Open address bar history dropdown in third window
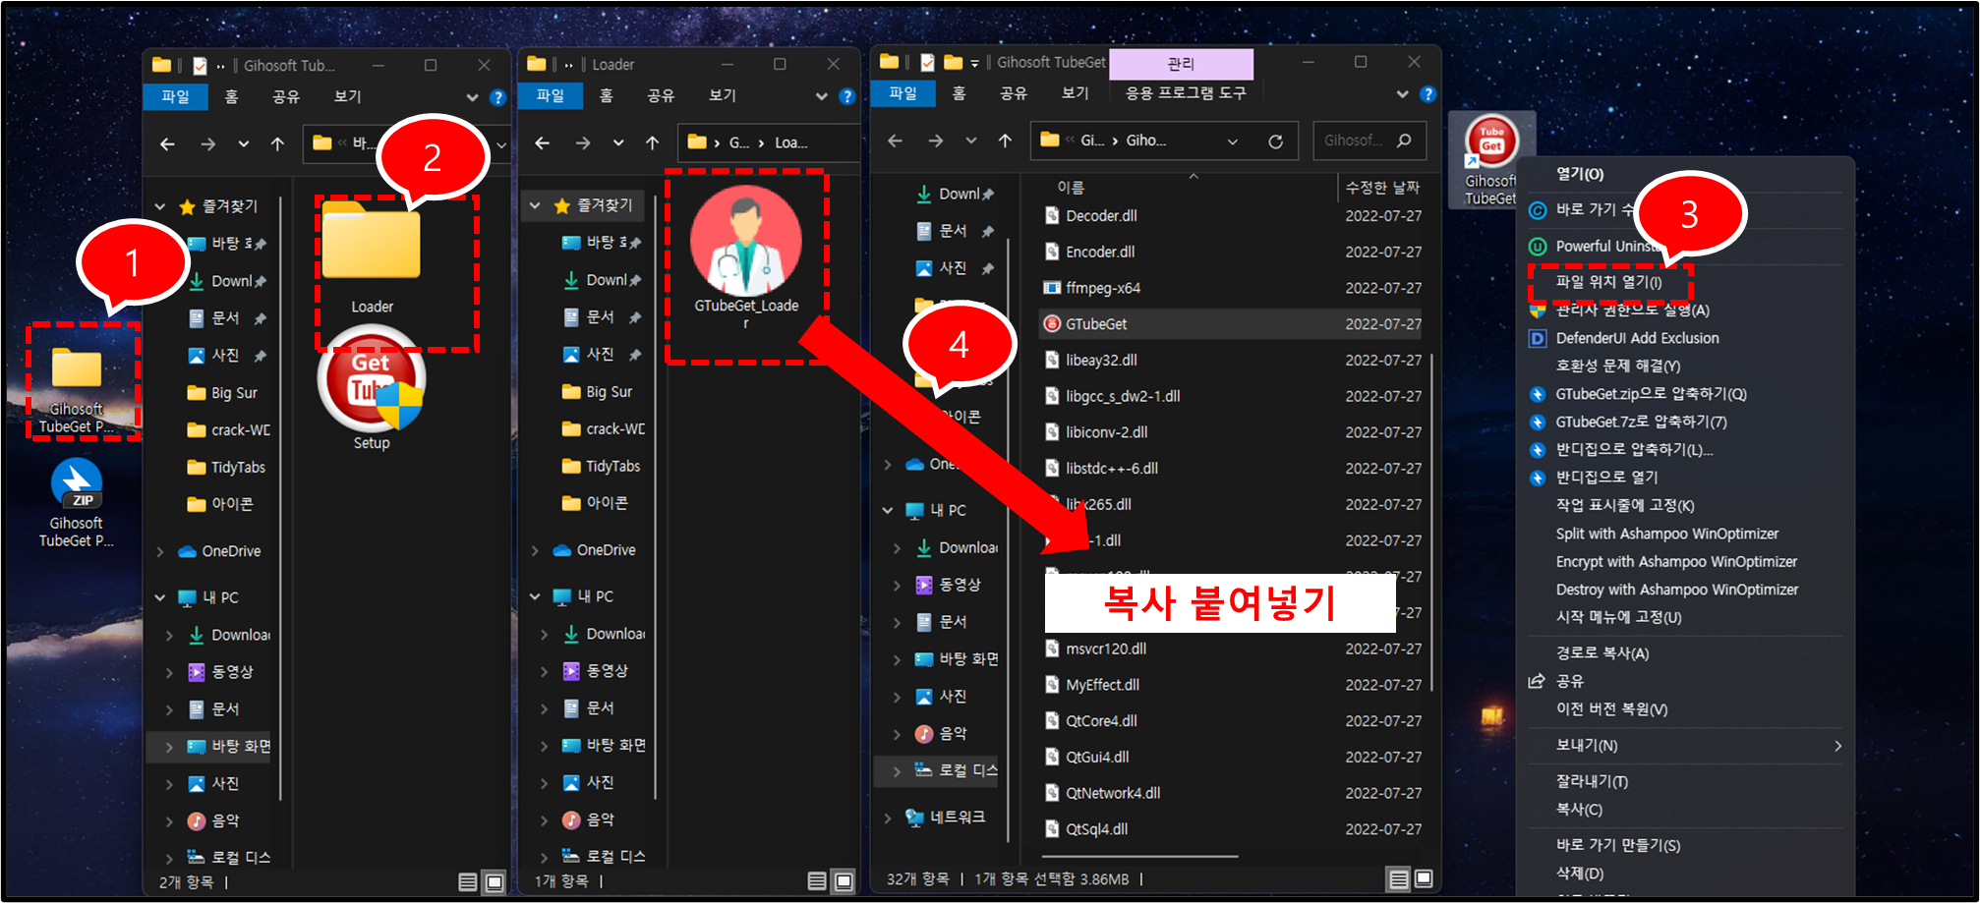The width and height of the screenshot is (1980, 903). pyautogui.click(x=1233, y=141)
